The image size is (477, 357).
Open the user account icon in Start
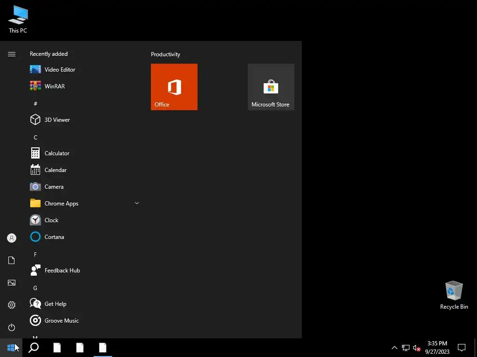click(12, 238)
